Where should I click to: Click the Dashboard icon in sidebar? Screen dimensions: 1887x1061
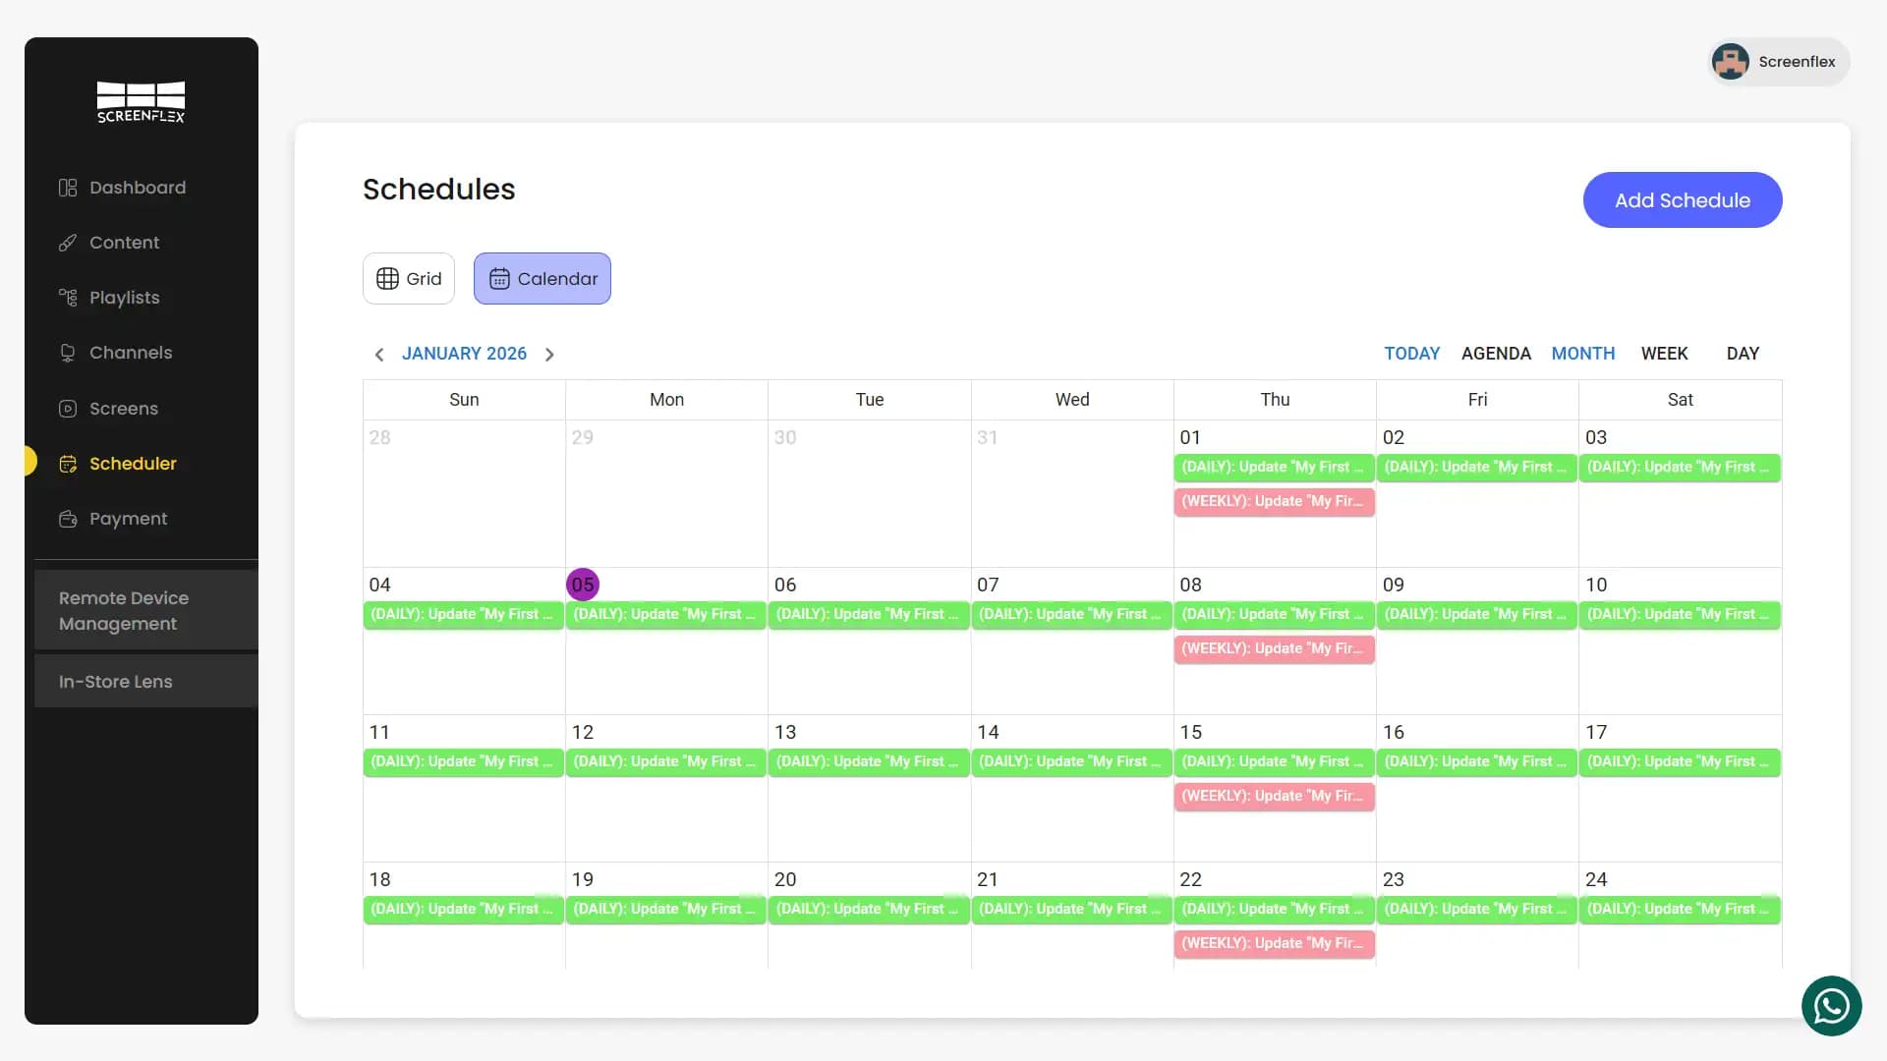(67, 188)
